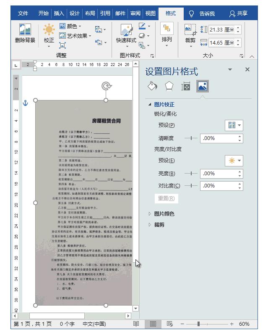
Task: Expand the Crop (裁剪) section in pane
Action: tap(150, 224)
